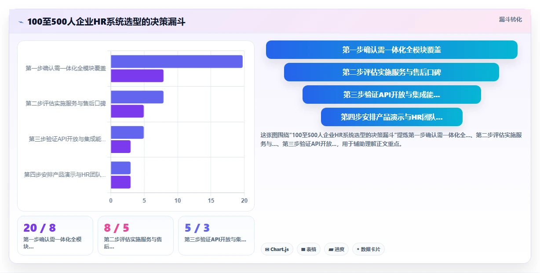Viewport: 540px width, 273px height.
Task: Click the blue bar for 第四步安排产品演示
Action: click(x=120, y=167)
